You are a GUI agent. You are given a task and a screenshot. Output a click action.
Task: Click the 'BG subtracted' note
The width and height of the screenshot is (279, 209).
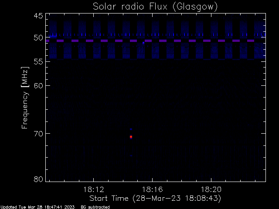click(x=95, y=207)
